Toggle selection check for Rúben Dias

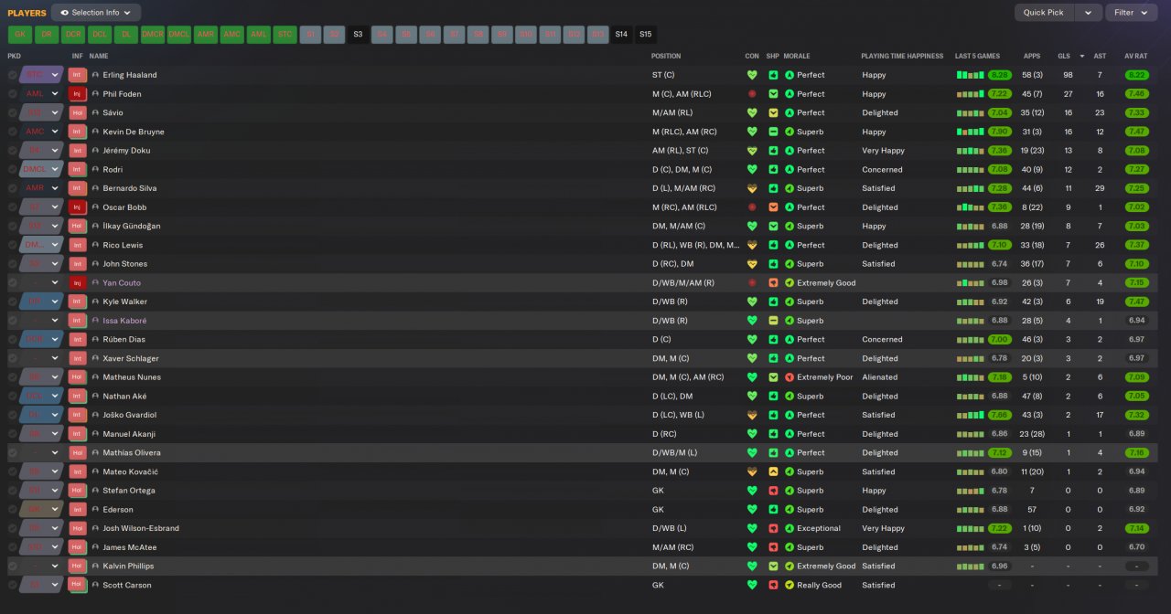coord(13,339)
